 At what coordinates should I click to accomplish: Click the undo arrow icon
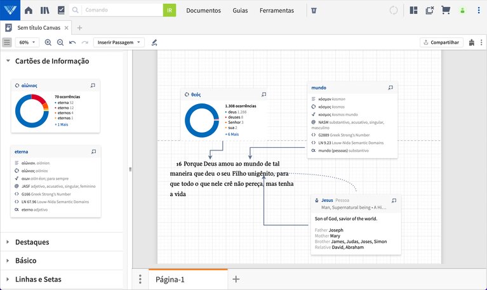[72, 43]
